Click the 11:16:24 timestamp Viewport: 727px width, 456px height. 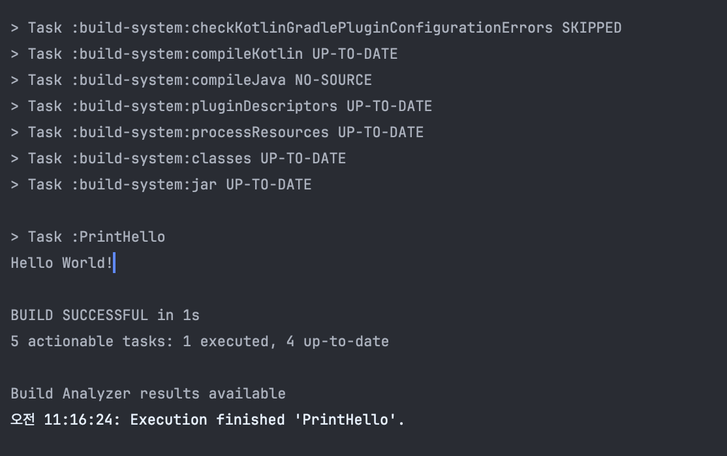[78, 420]
